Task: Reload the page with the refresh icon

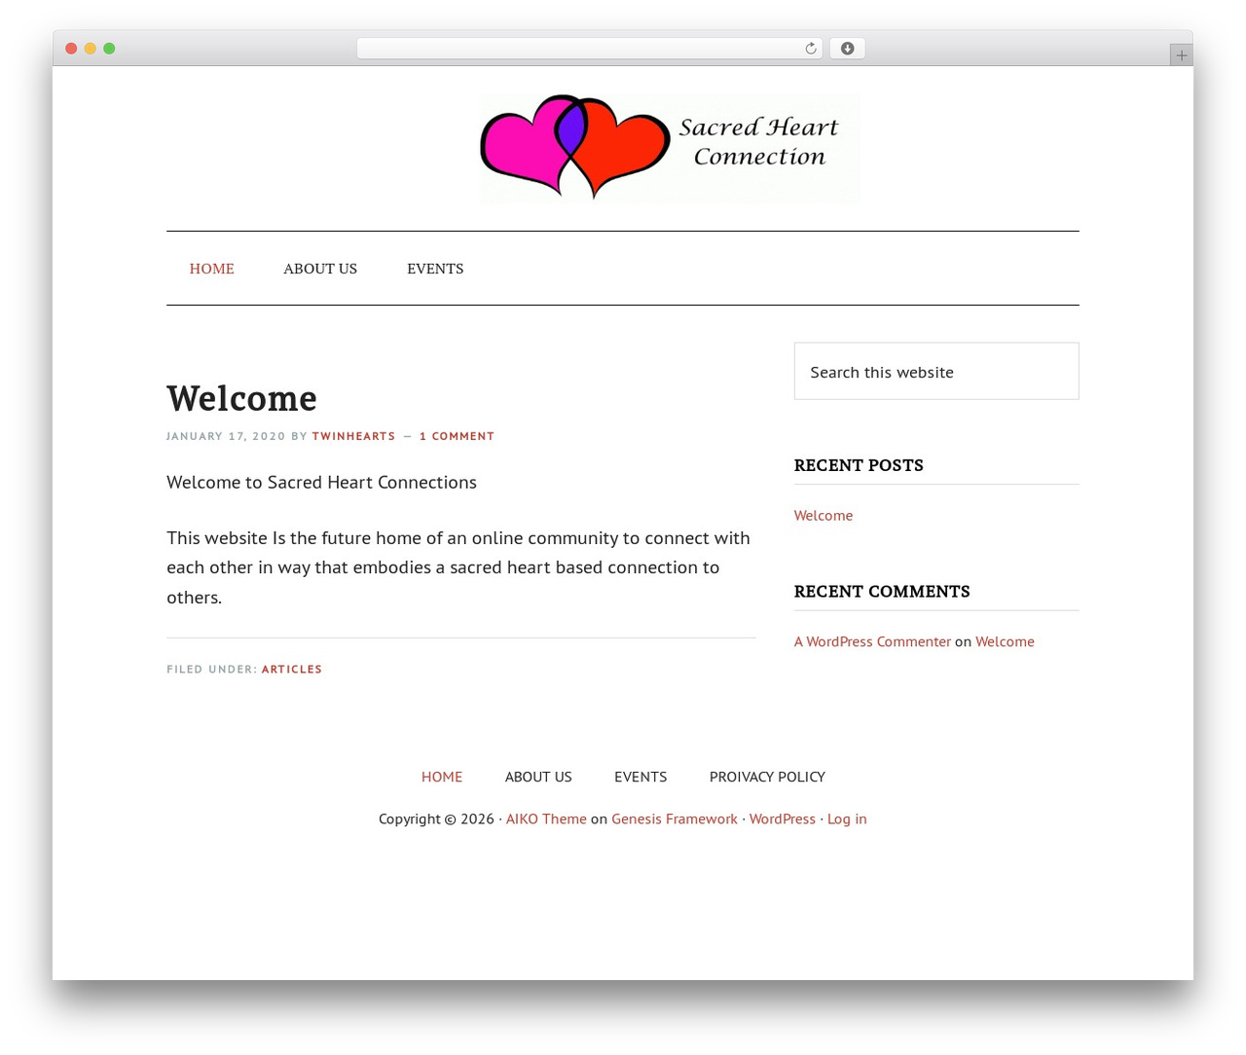Action: 810,49
